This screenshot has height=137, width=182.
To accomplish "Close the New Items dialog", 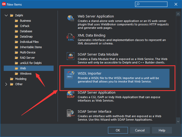I will (x=176, y=4).
